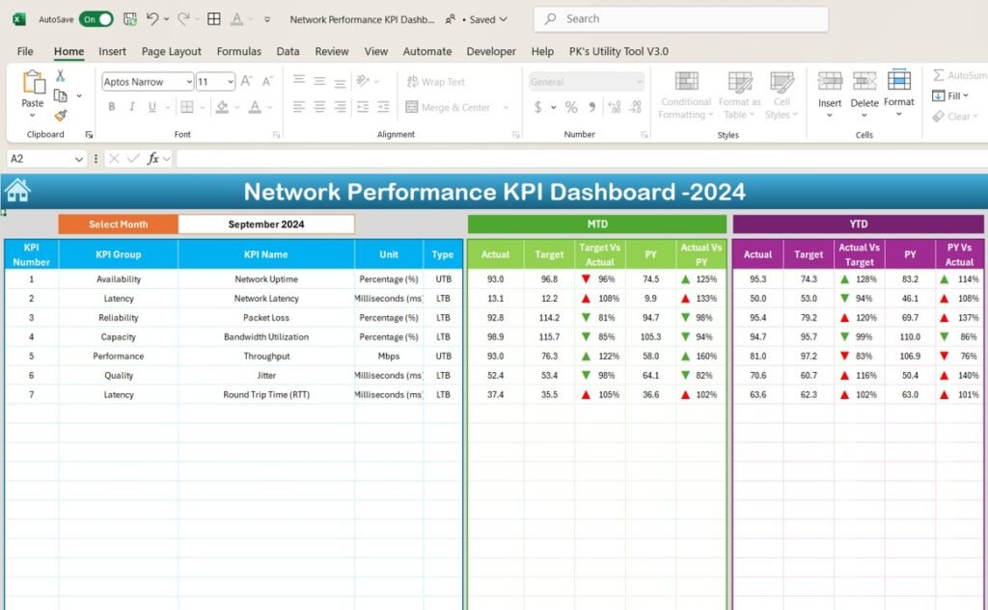This screenshot has width=988, height=610.
Task: Click the AutoSum button
Action: click(x=960, y=74)
